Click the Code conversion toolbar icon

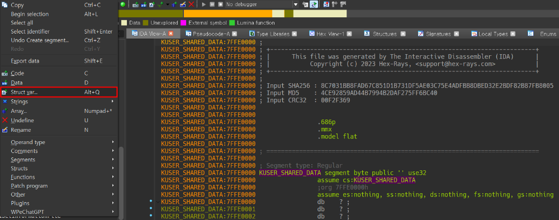135,4
